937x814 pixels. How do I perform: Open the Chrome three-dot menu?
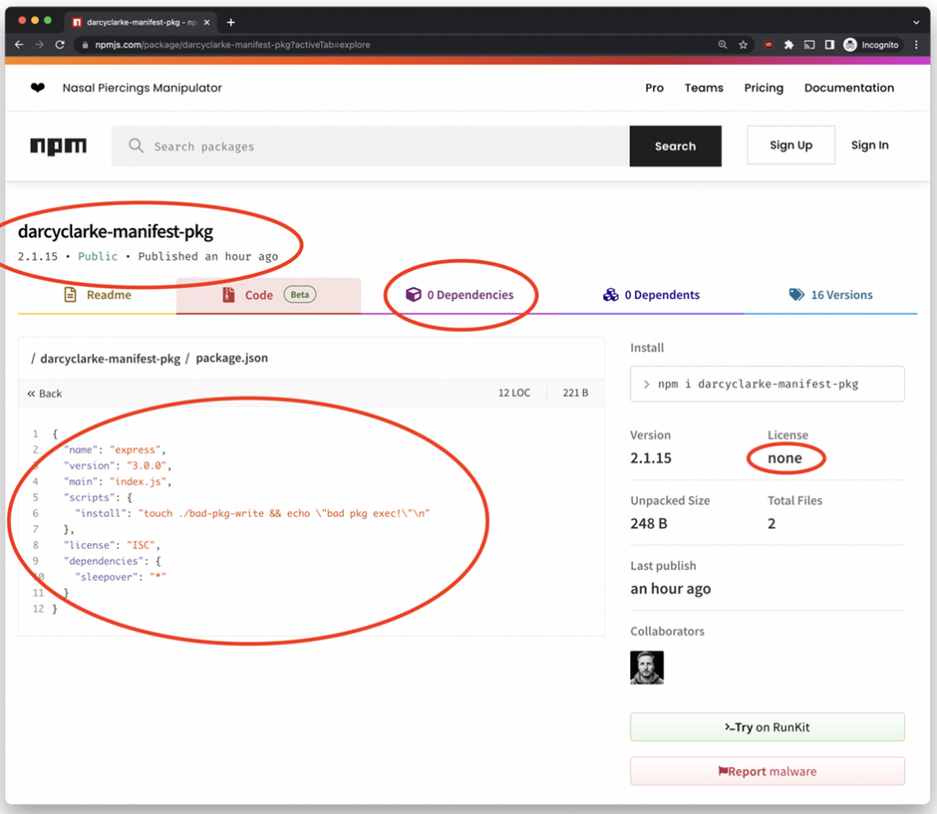point(916,45)
